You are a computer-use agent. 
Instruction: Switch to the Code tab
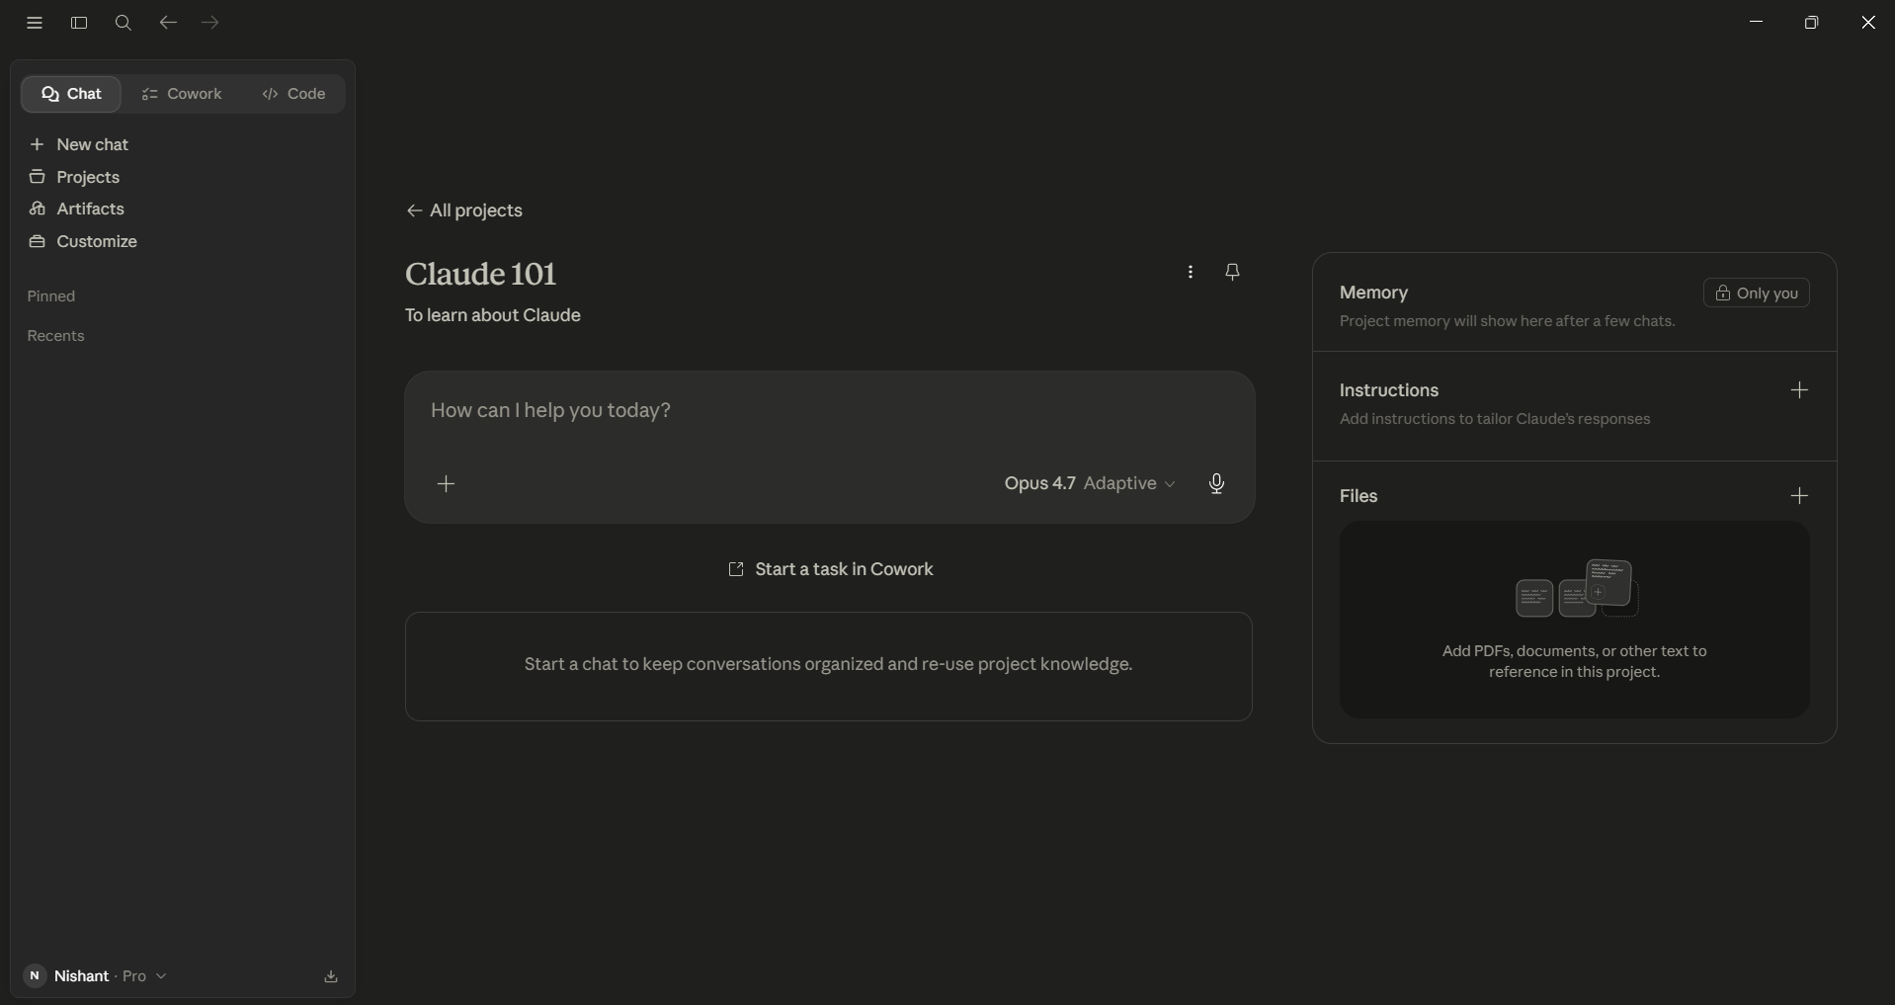click(294, 94)
